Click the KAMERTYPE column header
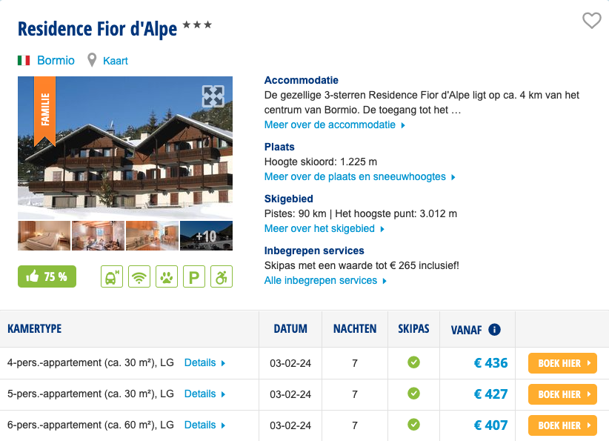Image resolution: width=609 pixels, height=441 pixels. pos(34,329)
